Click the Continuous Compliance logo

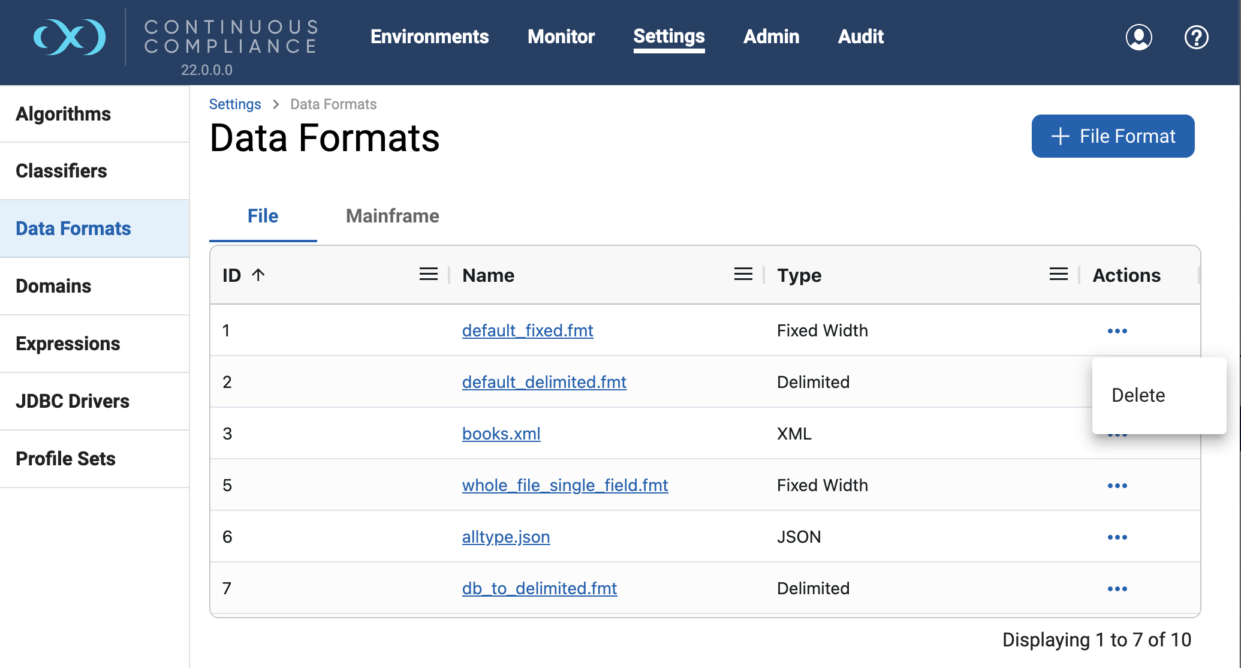70,37
